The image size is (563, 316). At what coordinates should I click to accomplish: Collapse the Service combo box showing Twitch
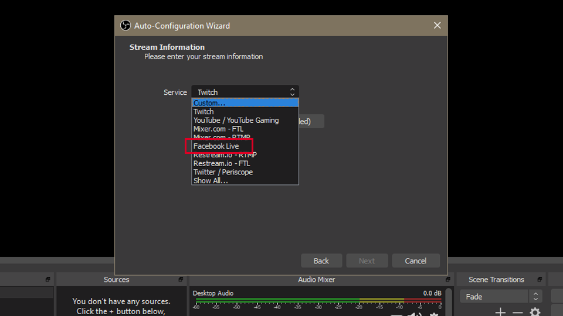[245, 92]
